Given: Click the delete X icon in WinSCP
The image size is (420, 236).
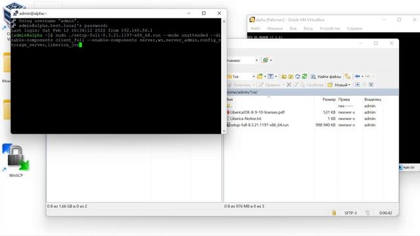Looking at the screenshot, I should click(289, 85).
